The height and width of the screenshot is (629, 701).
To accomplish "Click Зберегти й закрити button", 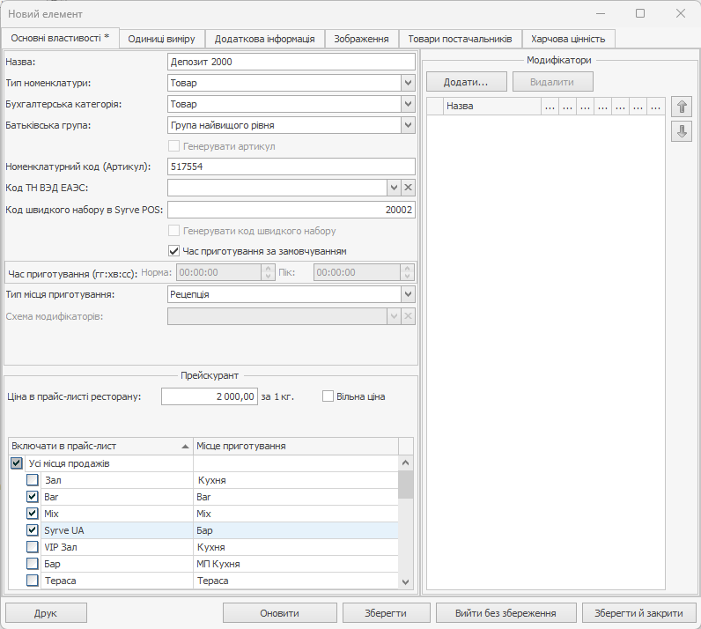I will click(x=638, y=613).
